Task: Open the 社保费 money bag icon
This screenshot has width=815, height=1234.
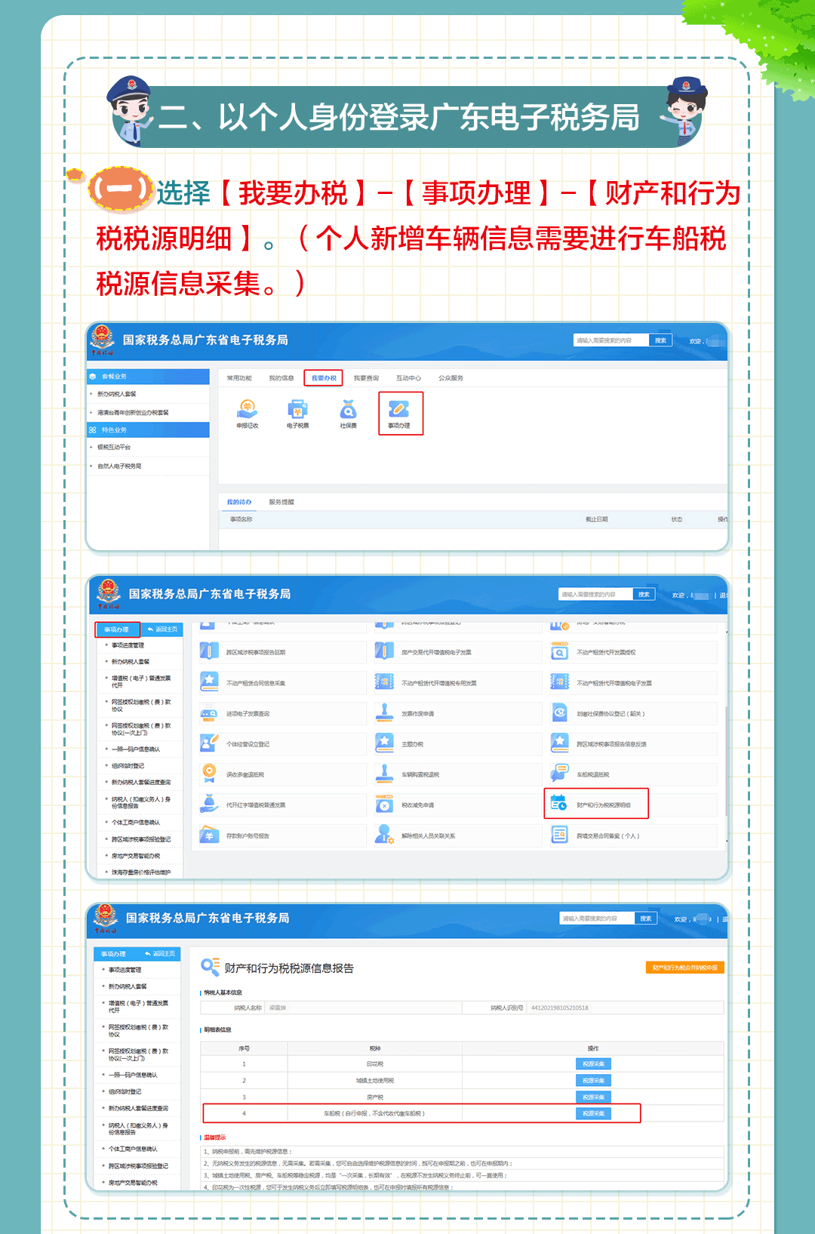Action: (348, 414)
